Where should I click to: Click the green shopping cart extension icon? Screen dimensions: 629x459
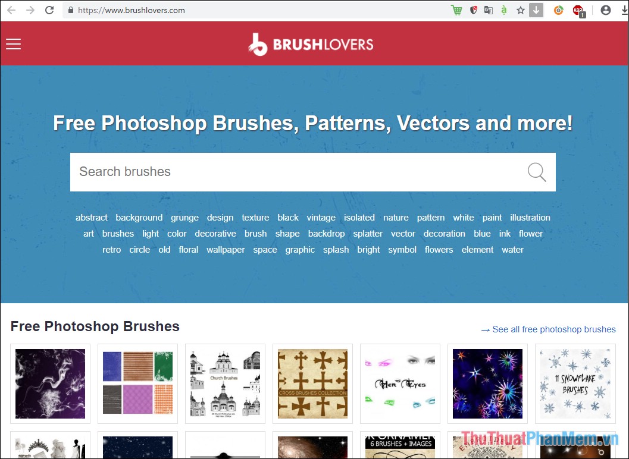click(x=456, y=10)
